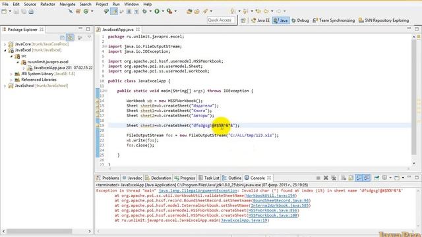The width and height of the screenshot is (422, 237).
Task: Toggle Scroll Lock in Console toolbar
Action: click(x=351, y=178)
